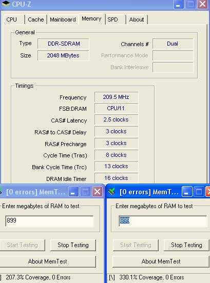Viewport: 210px width, 283px height.
Task: Click the right MemTest [0 errors] title text
Action: click(149, 192)
